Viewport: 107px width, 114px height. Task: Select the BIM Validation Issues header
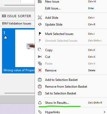click(x=17, y=23)
